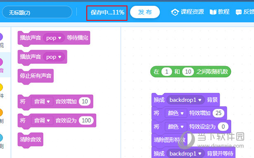Click 背景并等待 text on bottom block
The width and height of the screenshot is (254, 158).
[x=220, y=153]
